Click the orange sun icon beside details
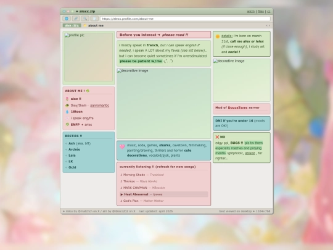 [x=218, y=36]
